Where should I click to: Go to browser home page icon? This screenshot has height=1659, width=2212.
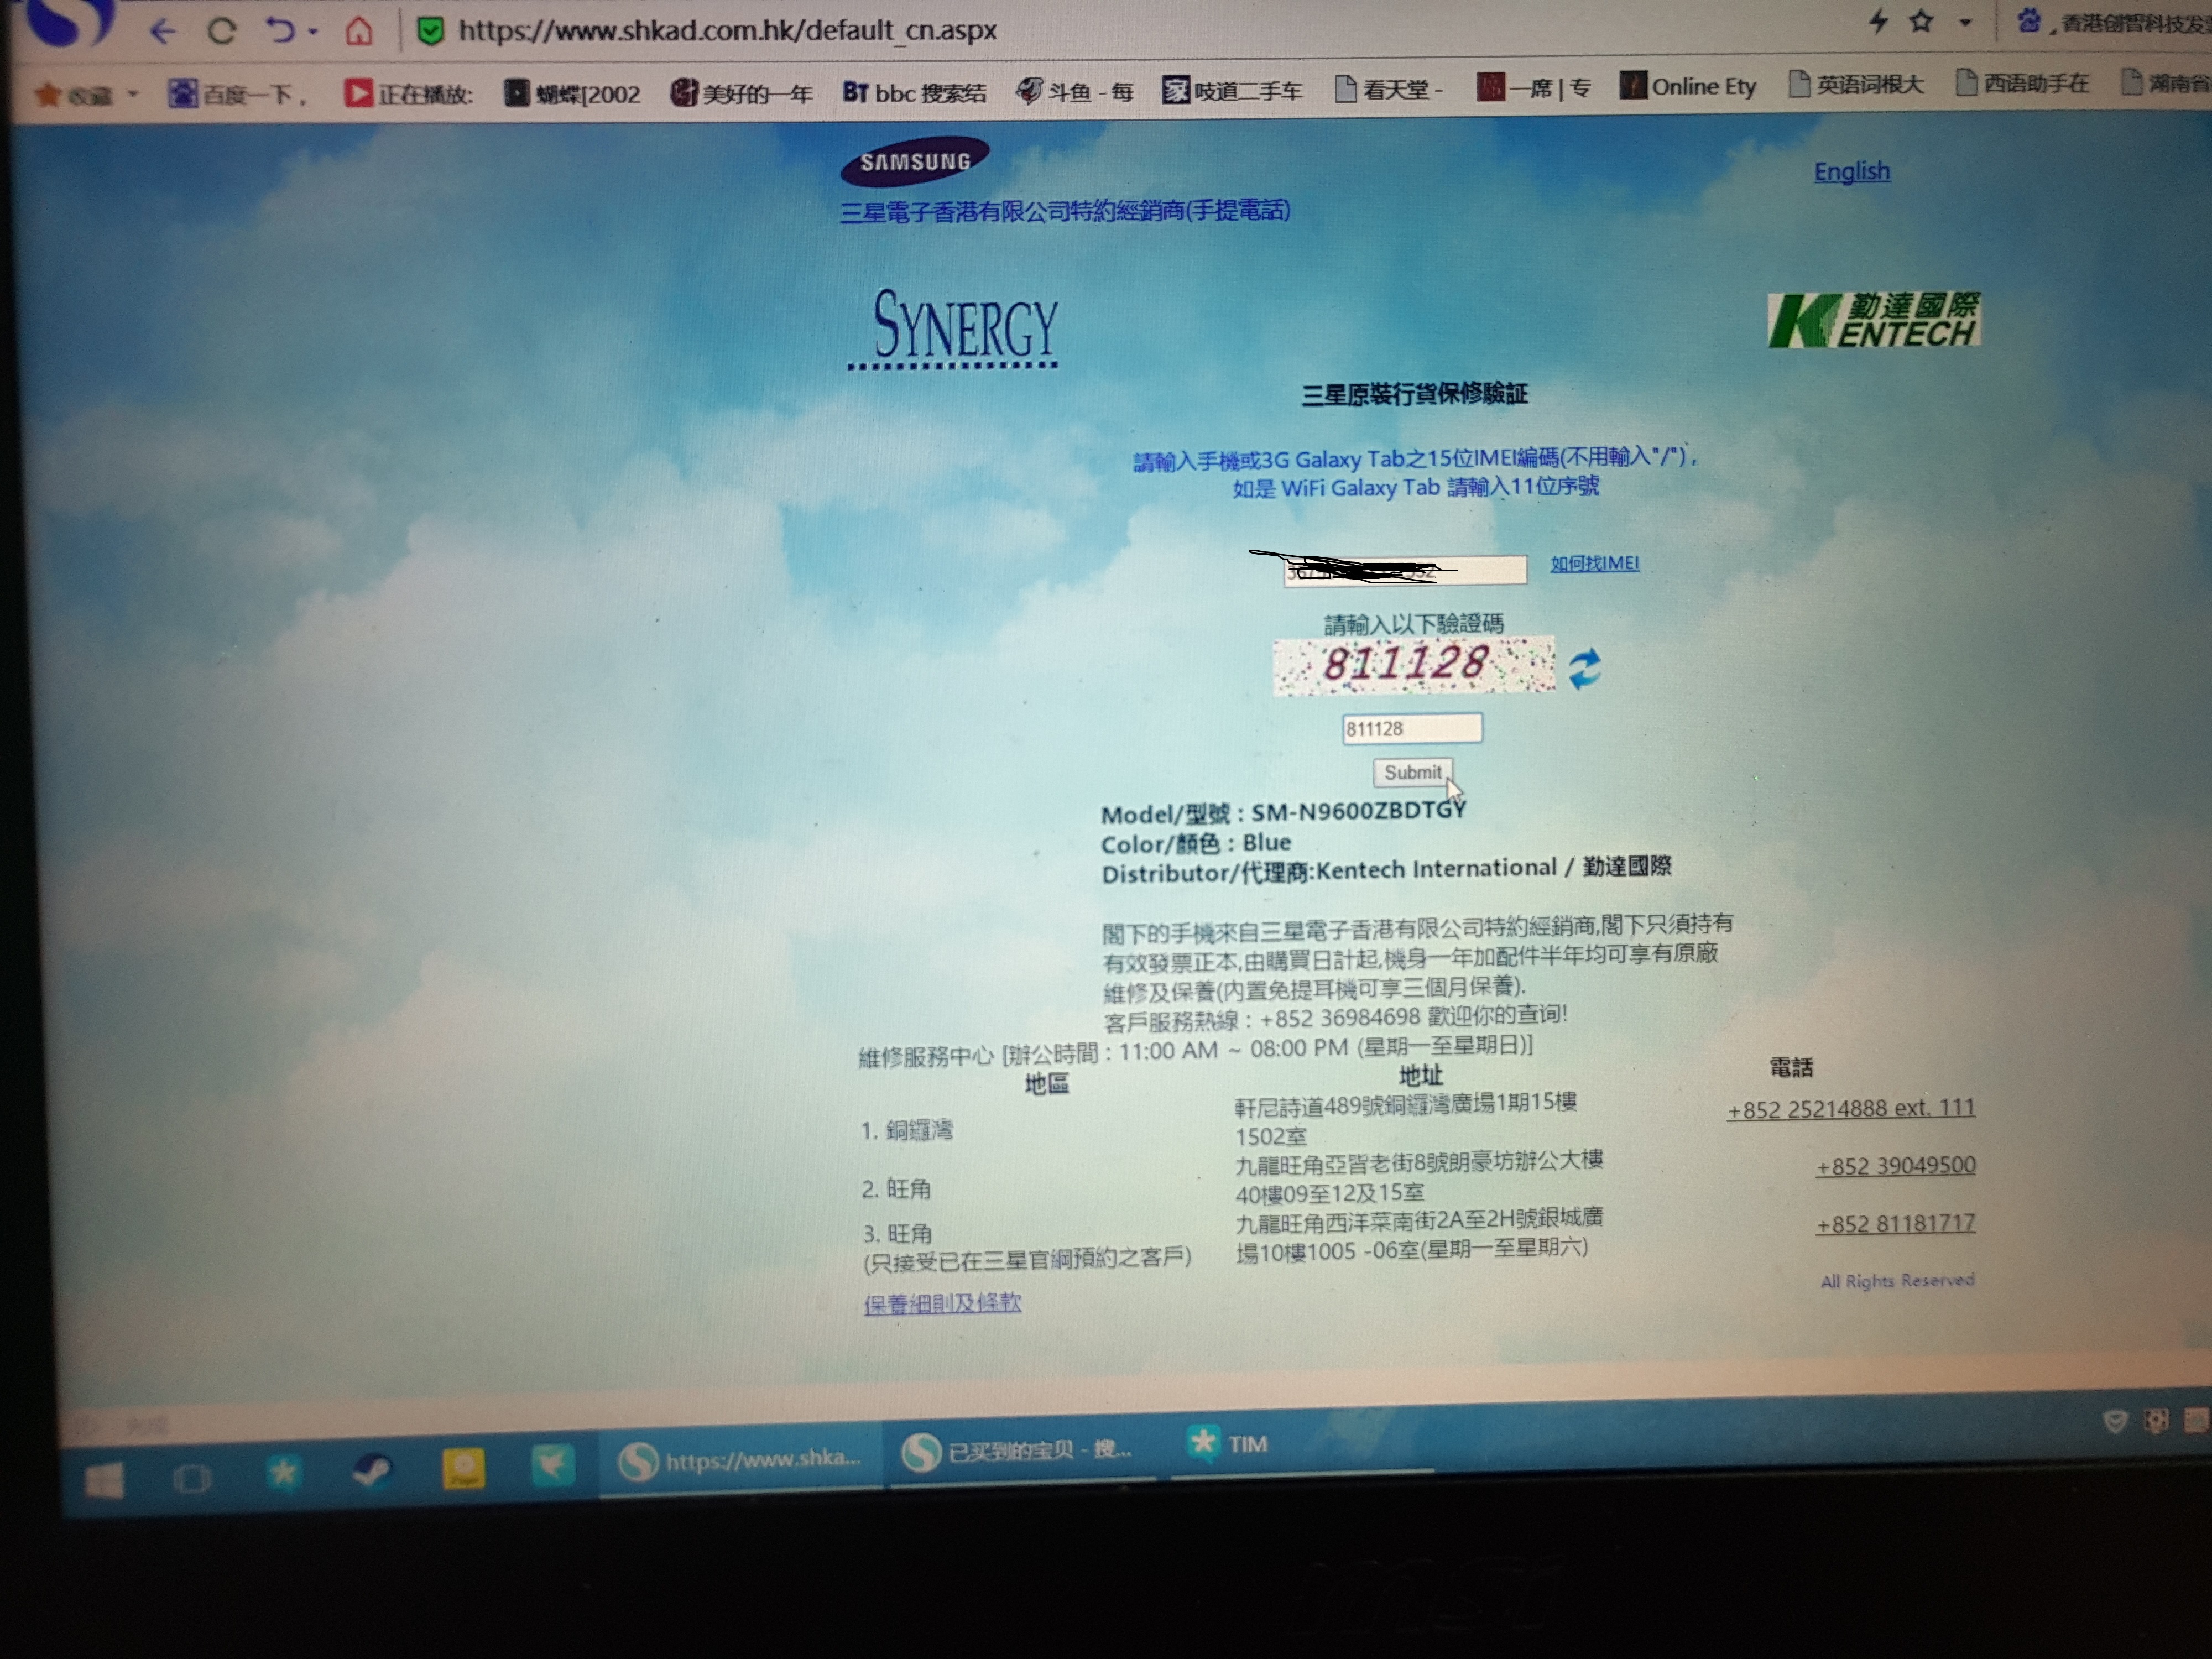tap(359, 32)
